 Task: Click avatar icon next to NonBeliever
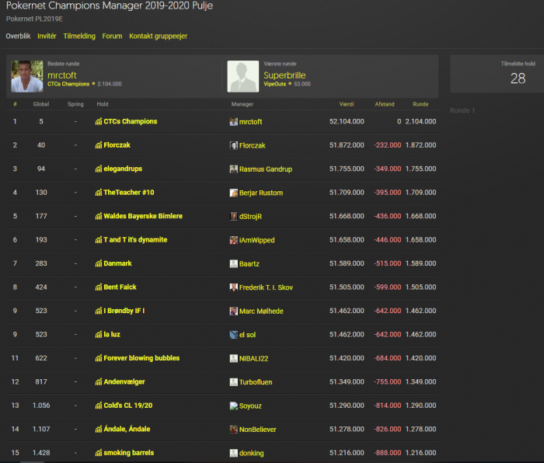[x=233, y=429]
